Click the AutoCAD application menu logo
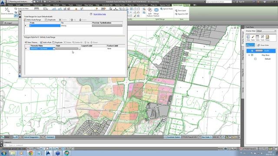This screenshot has width=278, height=156. [3, 3]
